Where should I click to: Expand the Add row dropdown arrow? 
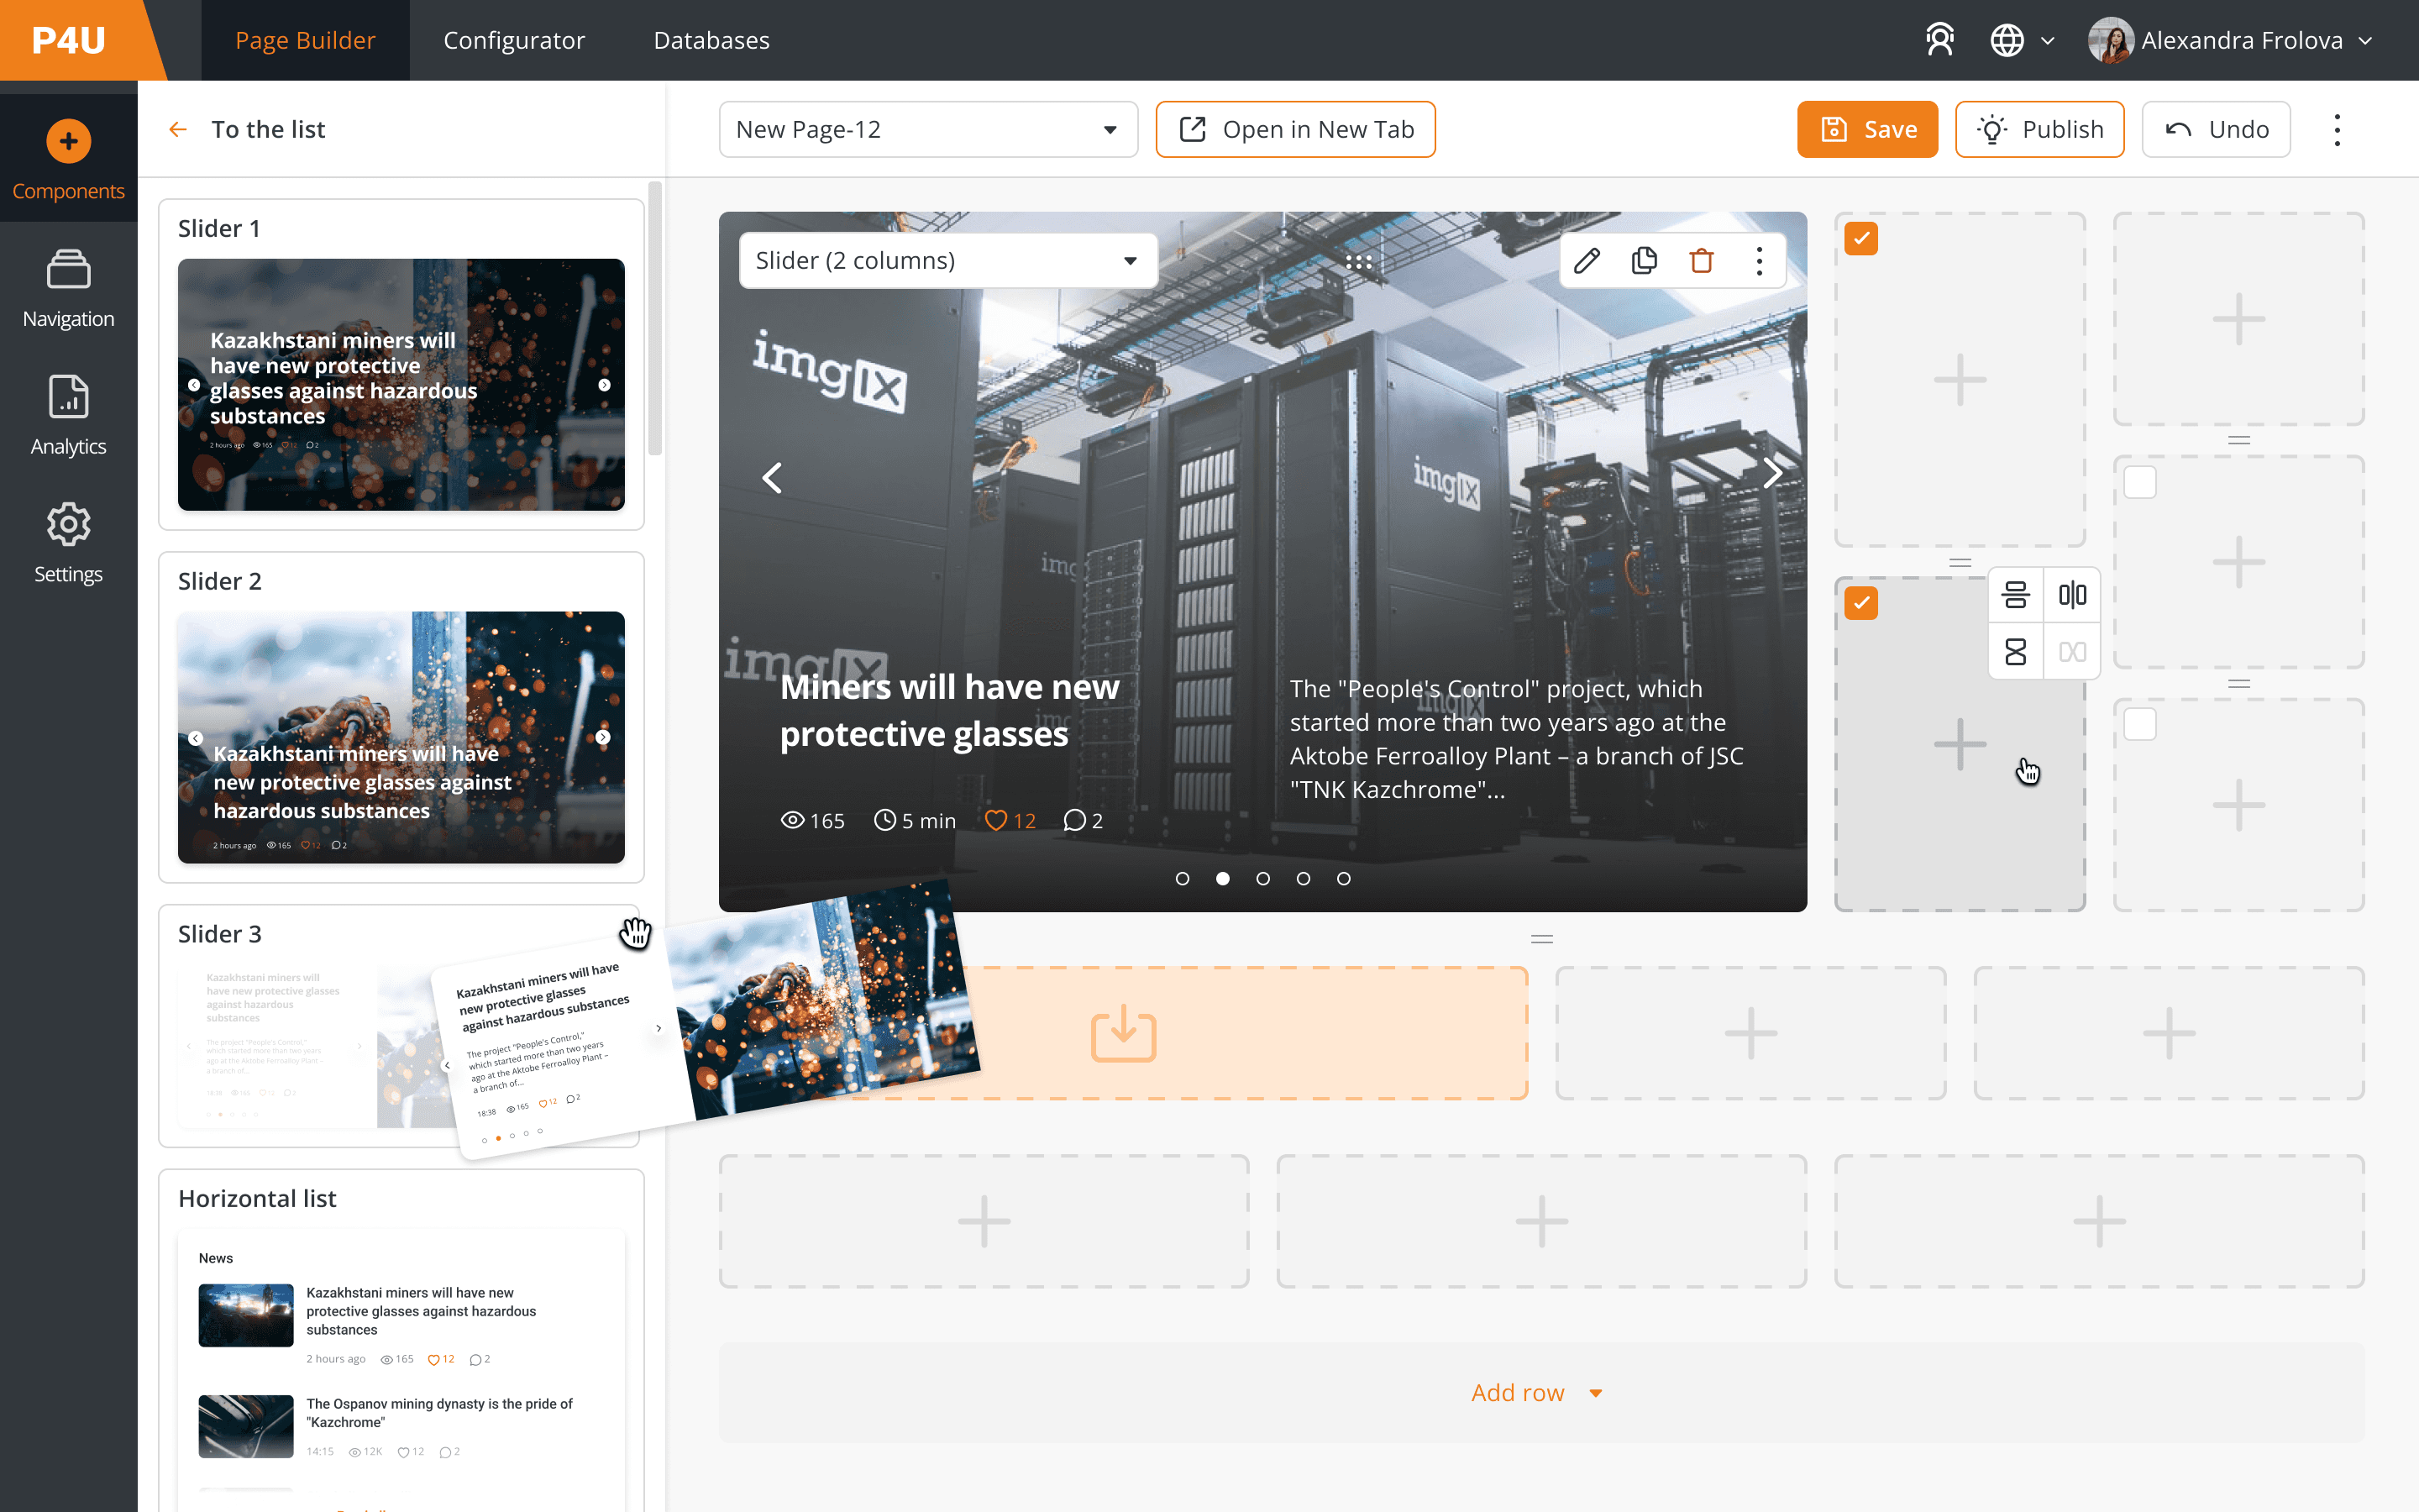coord(1597,1393)
